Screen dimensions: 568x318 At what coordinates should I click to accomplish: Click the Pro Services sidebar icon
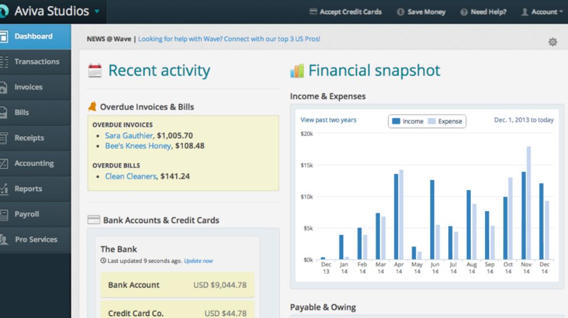(x=4, y=240)
